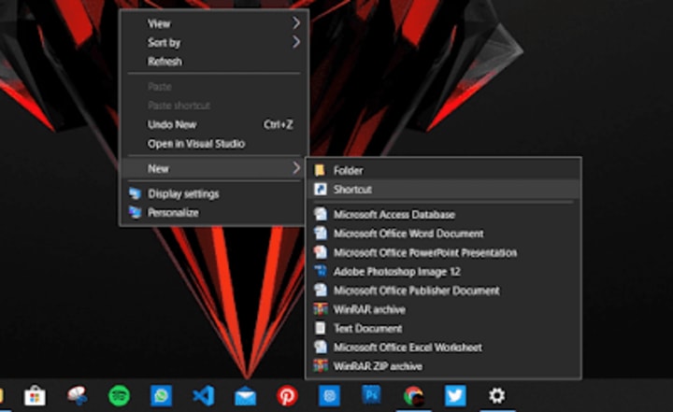The height and width of the screenshot is (412, 673).
Task: Click the WinRAR ZIP archive icon
Action: [321, 365]
